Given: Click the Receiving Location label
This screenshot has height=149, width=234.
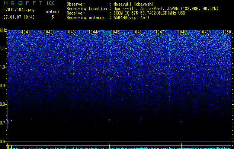Looking at the screenshot, I should coord(87,9).
